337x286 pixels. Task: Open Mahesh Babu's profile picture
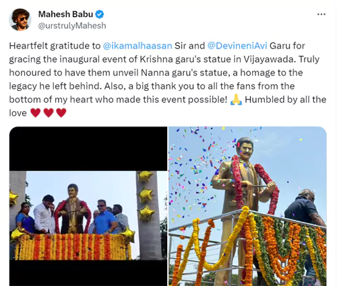pos(20,20)
